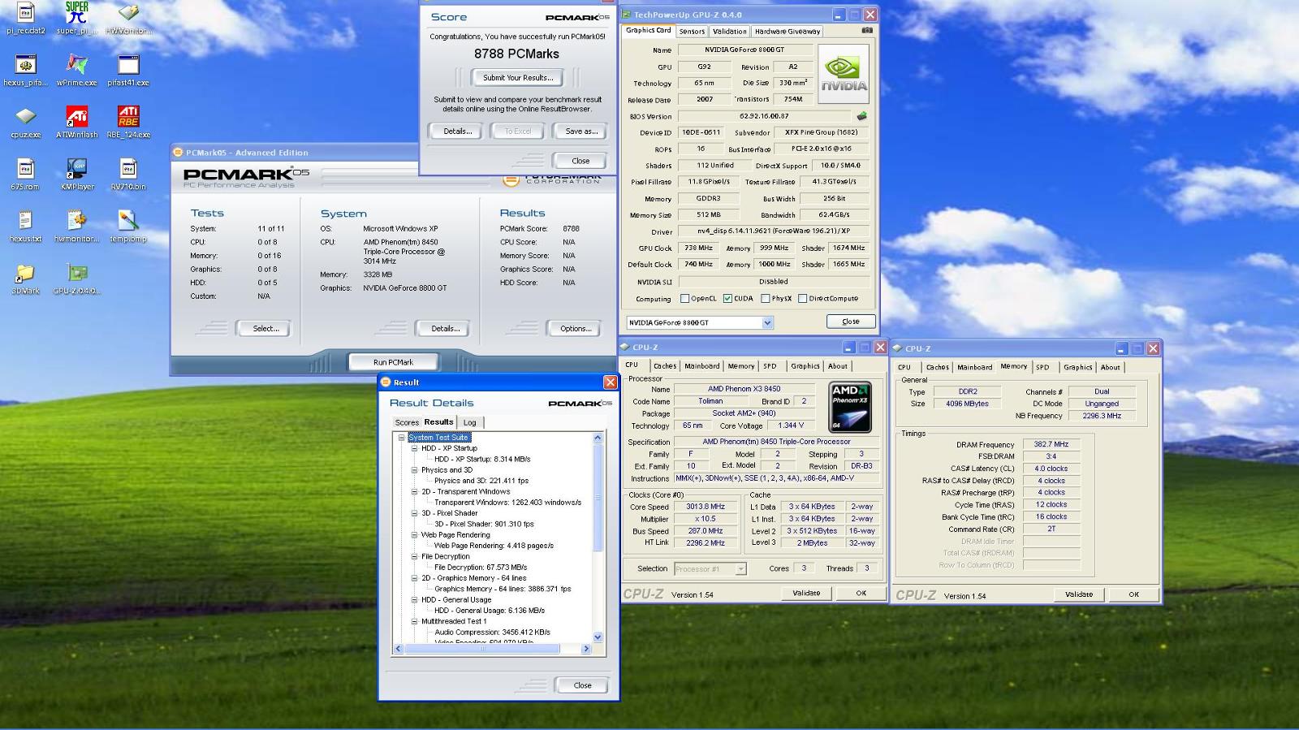Click the Select button under Tests
The width and height of the screenshot is (1299, 730).
265,328
